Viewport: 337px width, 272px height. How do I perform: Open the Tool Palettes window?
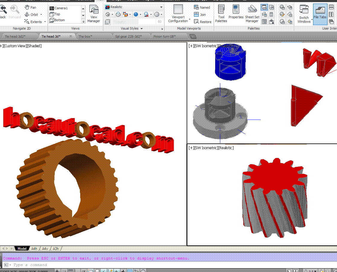click(221, 14)
